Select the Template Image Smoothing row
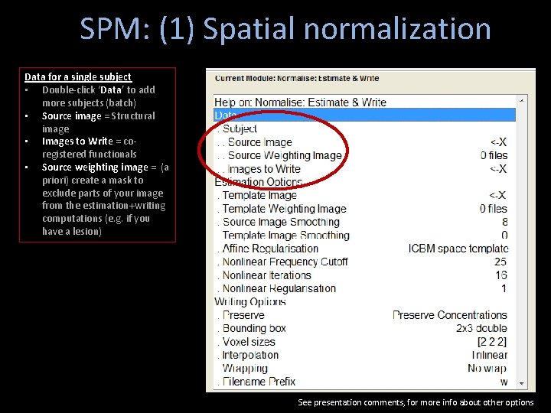Screen dimensions: 551x413 pos(365,236)
